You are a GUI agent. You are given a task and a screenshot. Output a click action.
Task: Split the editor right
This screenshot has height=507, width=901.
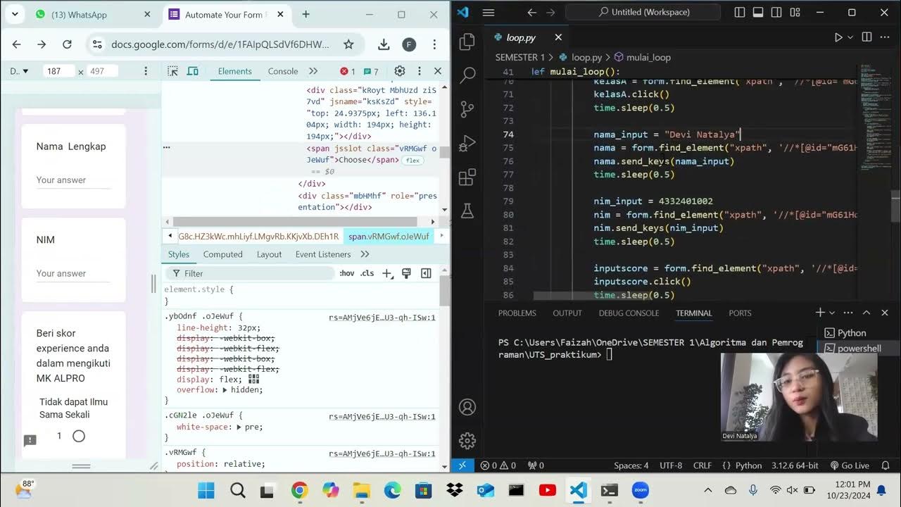point(867,37)
